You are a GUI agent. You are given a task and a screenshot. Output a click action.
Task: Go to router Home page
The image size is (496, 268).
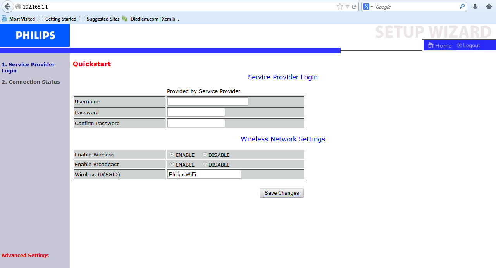coord(440,46)
